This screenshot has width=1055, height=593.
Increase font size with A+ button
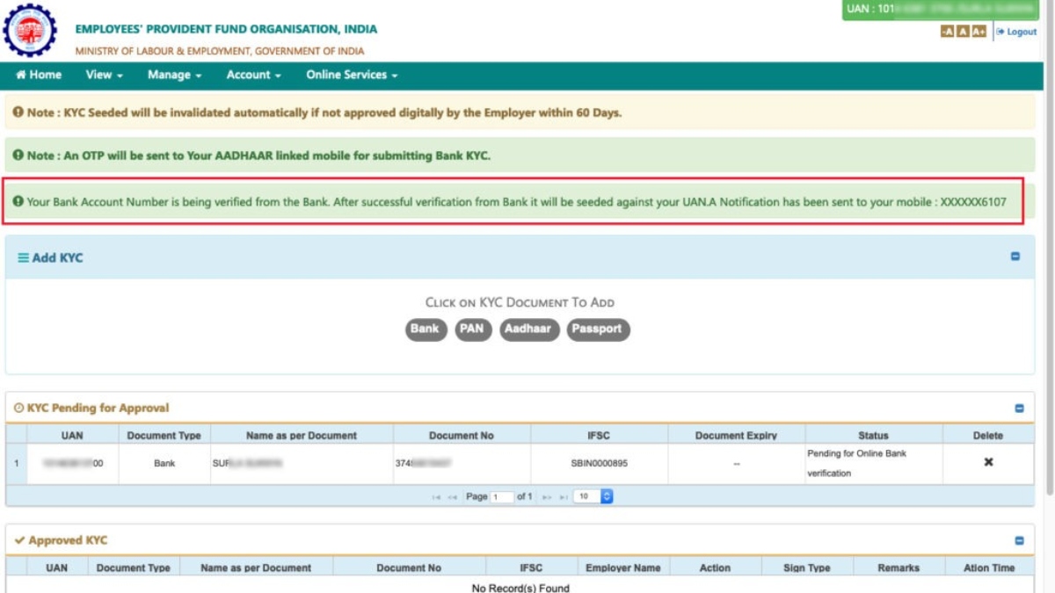(x=979, y=32)
